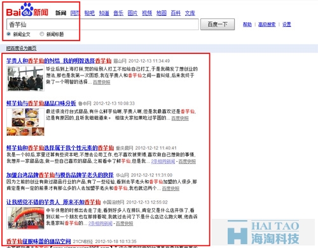Go to the 图片 tab
This screenshot has width=318, height=248.
[x=133, y=13]
